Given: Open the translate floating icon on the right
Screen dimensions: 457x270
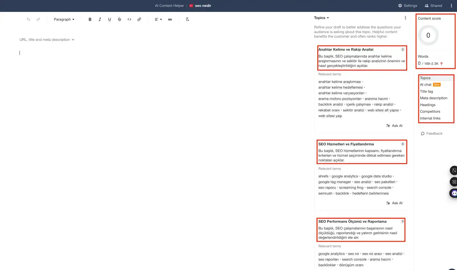Looking at the screenshot, I should tap(454, 170).
